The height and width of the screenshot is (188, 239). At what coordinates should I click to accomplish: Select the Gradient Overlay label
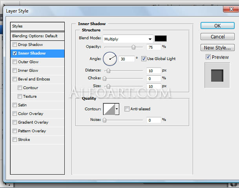(x=33, y=122)
